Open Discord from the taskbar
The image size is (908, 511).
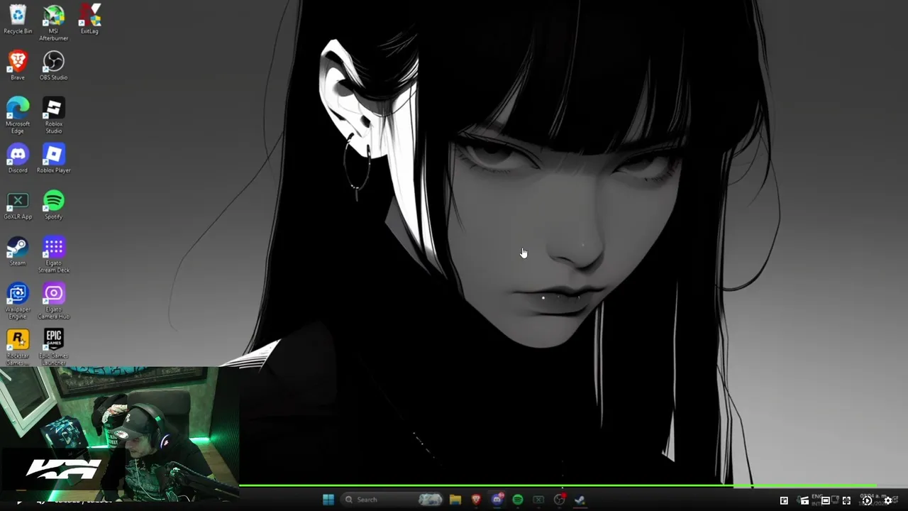(x=497, y=500)
